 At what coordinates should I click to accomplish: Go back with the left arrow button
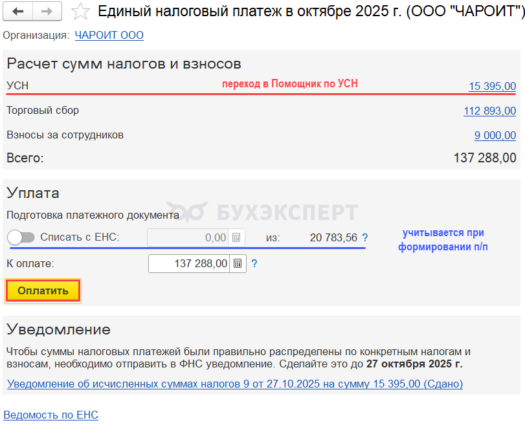(x=17, y=12)
